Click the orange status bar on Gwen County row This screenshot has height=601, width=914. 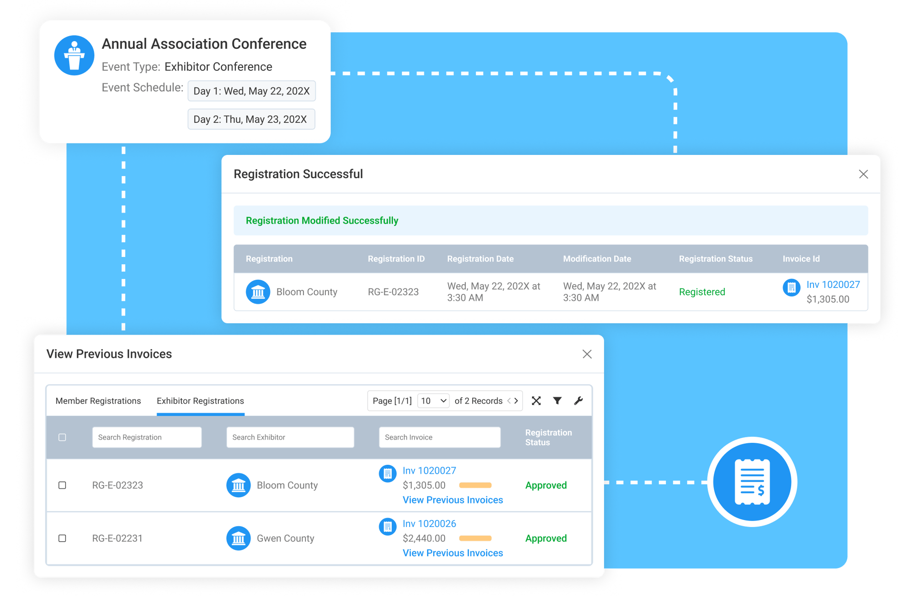point(475,538)
